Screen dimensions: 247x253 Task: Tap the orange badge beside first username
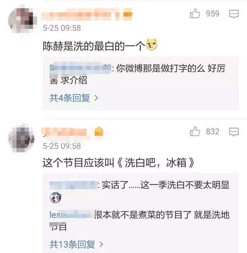pos(128,15)
